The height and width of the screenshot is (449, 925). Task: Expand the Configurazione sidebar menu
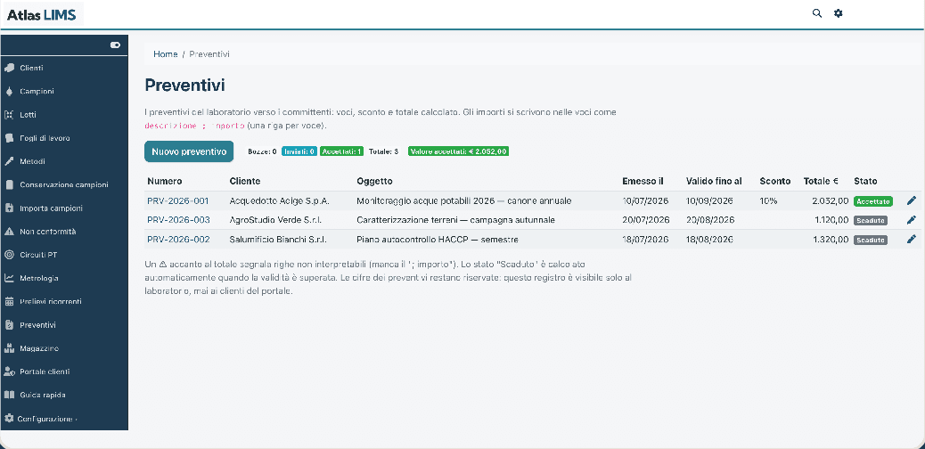41,419
